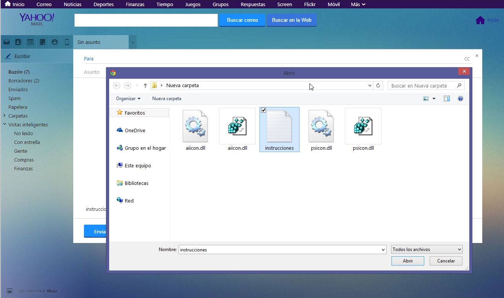Expand the Sin asunto tab dropdown
This screenshot has width=504, height=298.
click(132, 42)
